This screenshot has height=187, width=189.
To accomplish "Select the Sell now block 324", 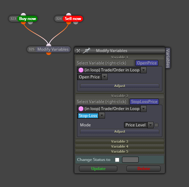I will click(73, 19).
